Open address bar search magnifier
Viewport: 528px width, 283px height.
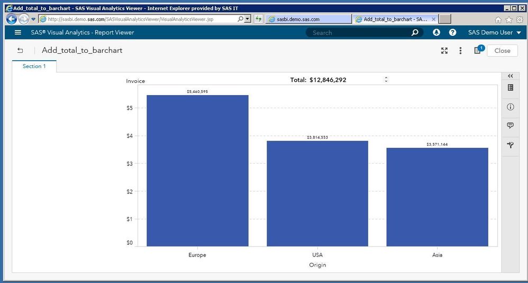click(x=240, y=19)
